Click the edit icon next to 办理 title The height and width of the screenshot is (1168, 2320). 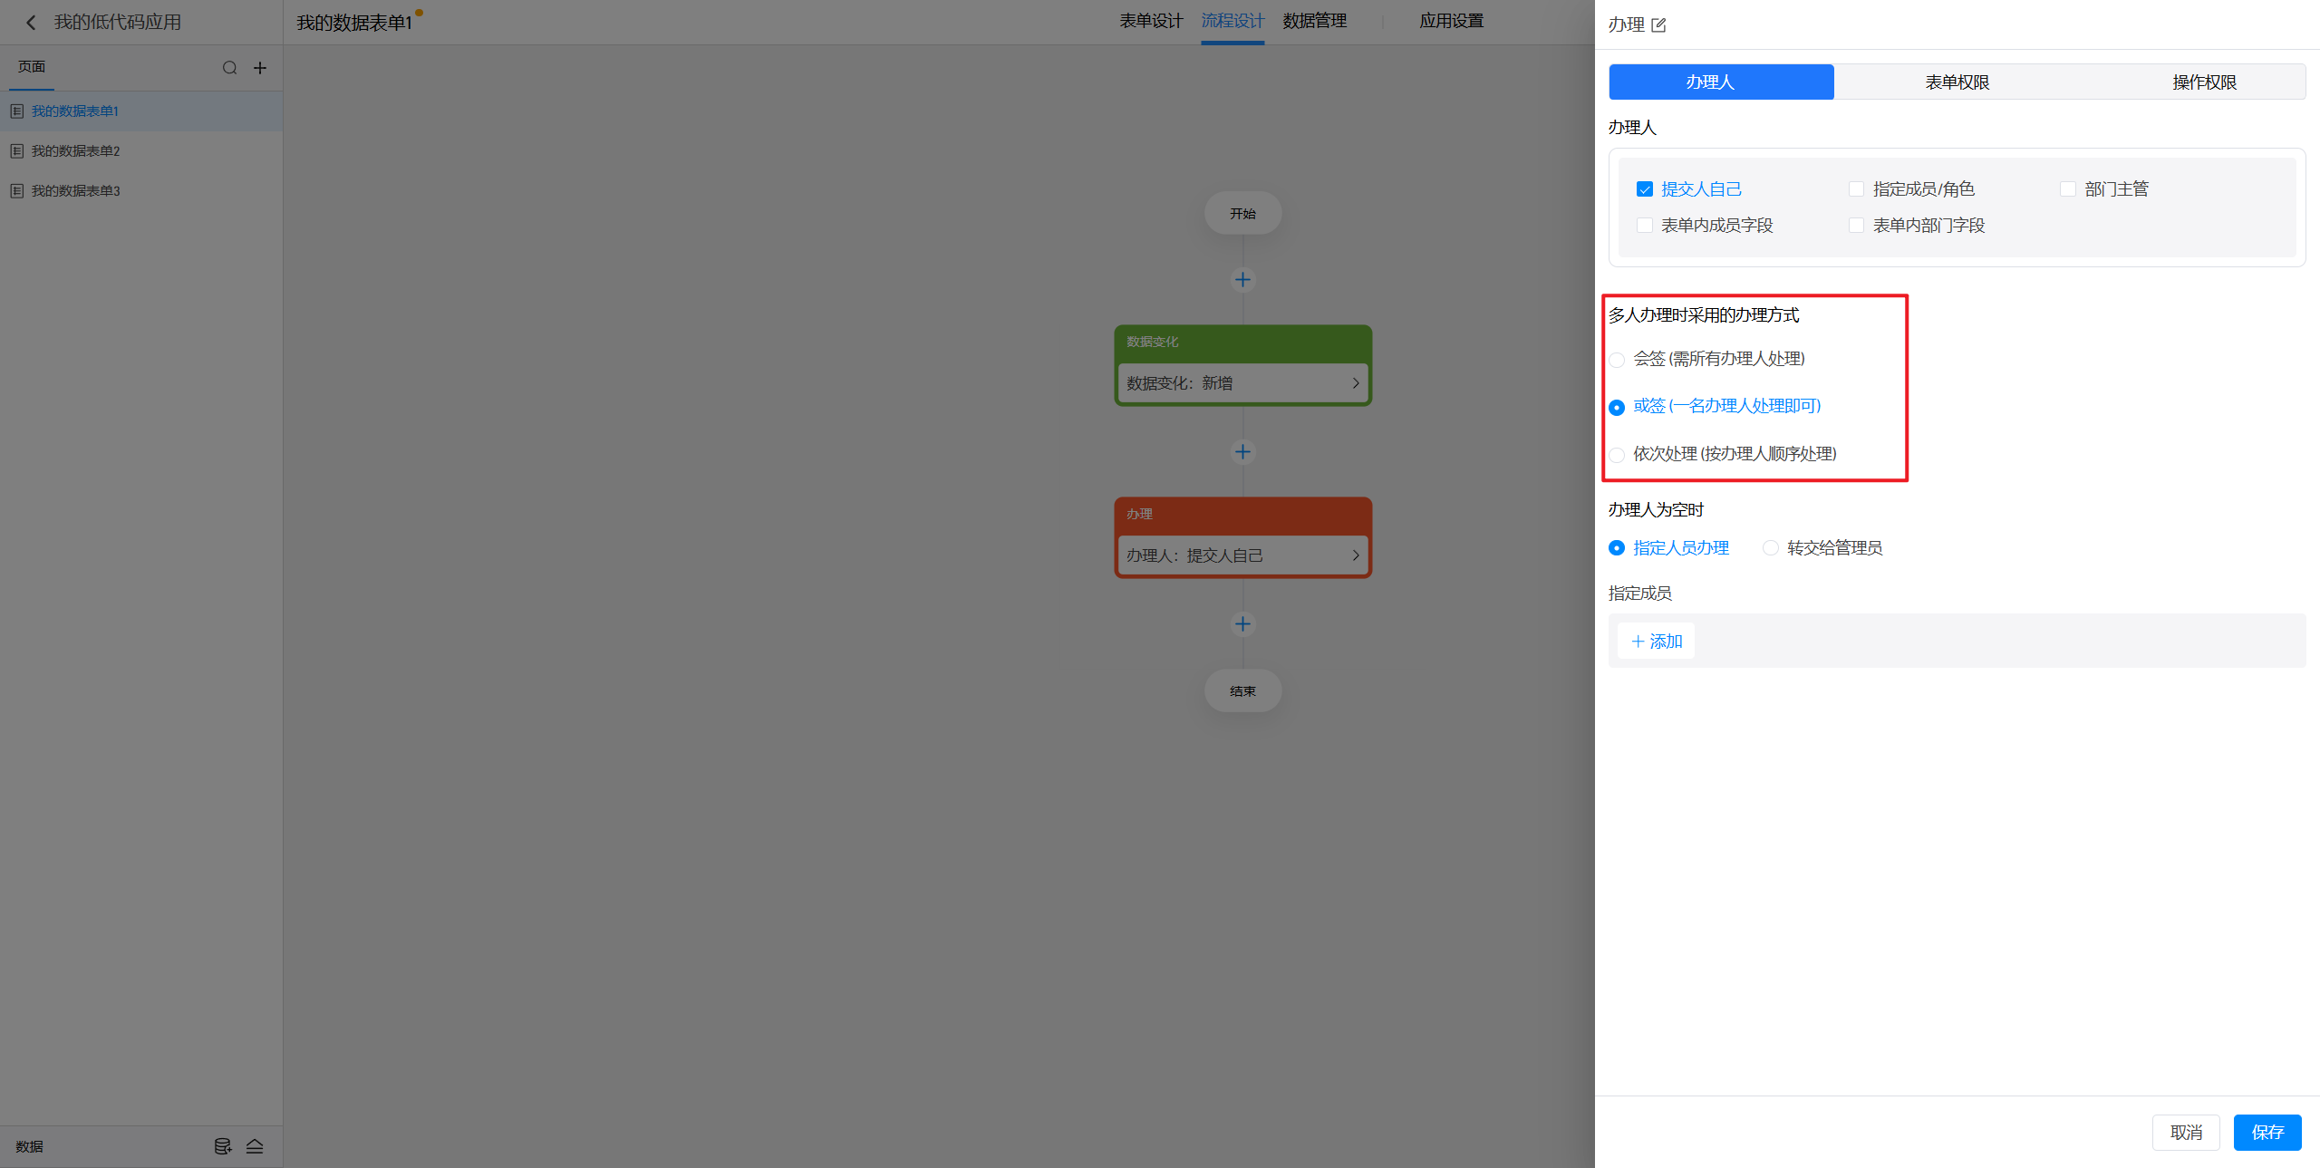point(1658,25)
